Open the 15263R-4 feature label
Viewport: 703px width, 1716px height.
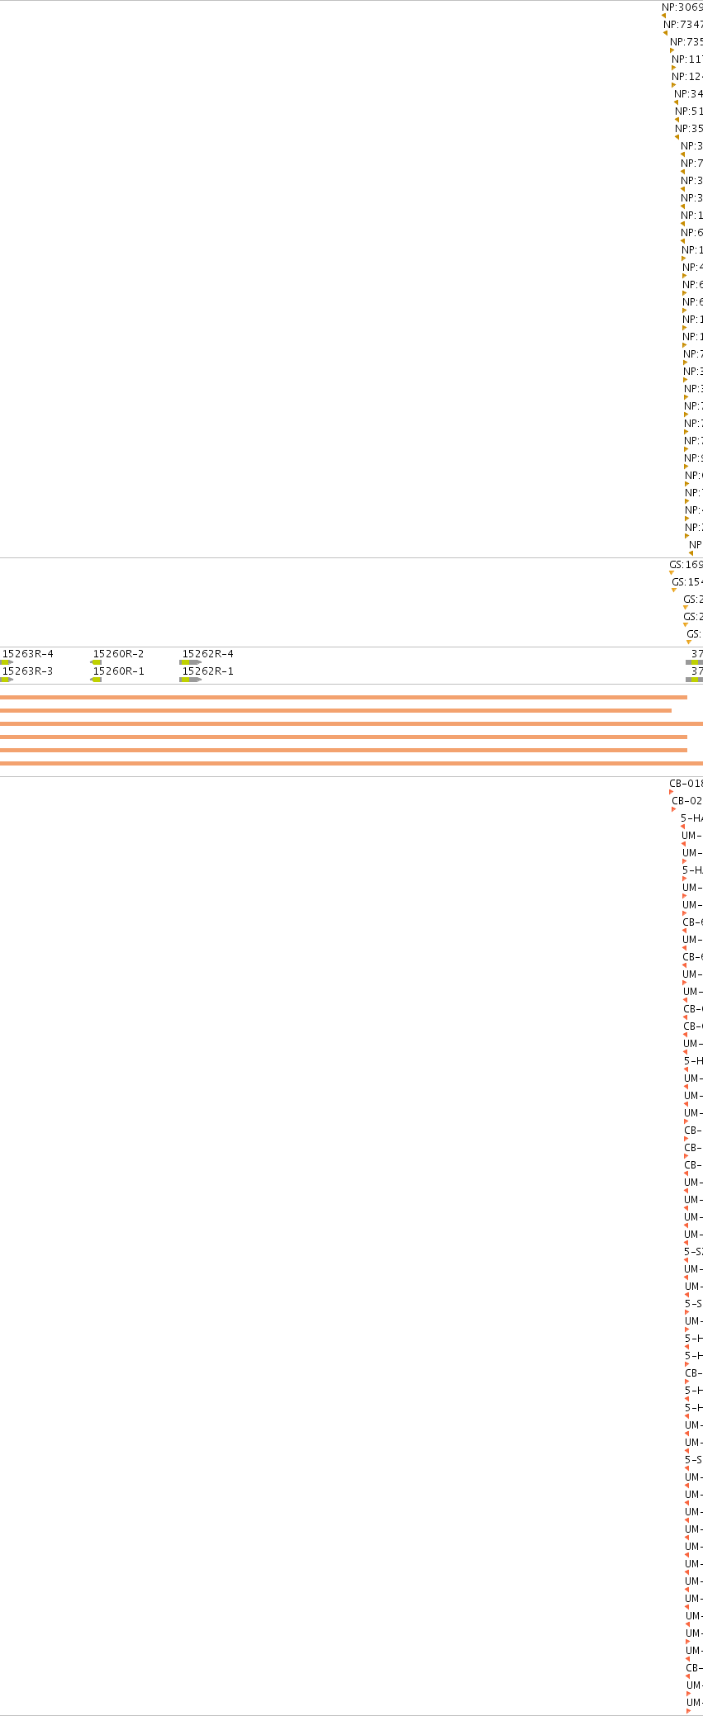click(x=27, y=653)
